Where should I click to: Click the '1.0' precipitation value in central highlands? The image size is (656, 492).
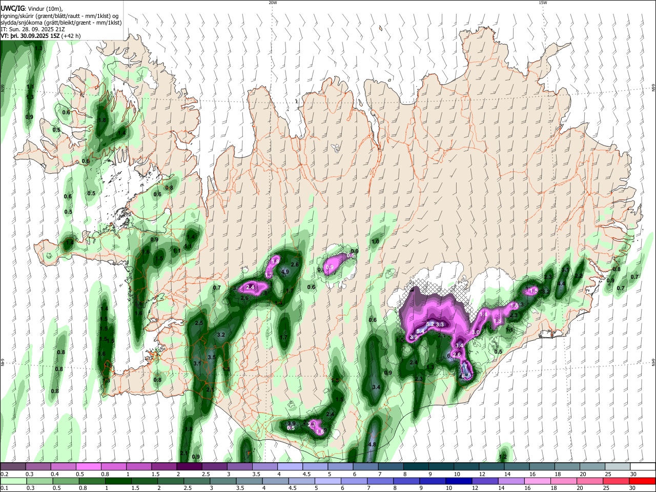click(375, 241)
